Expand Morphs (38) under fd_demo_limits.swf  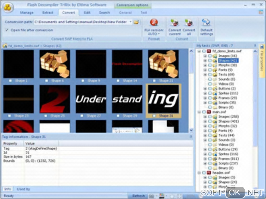(x=205, y=65)
